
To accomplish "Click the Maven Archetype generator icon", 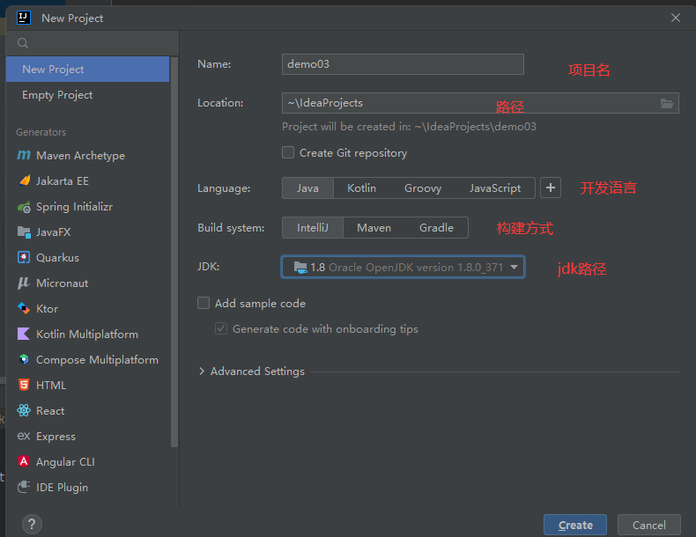I will (x=24, y=155).
